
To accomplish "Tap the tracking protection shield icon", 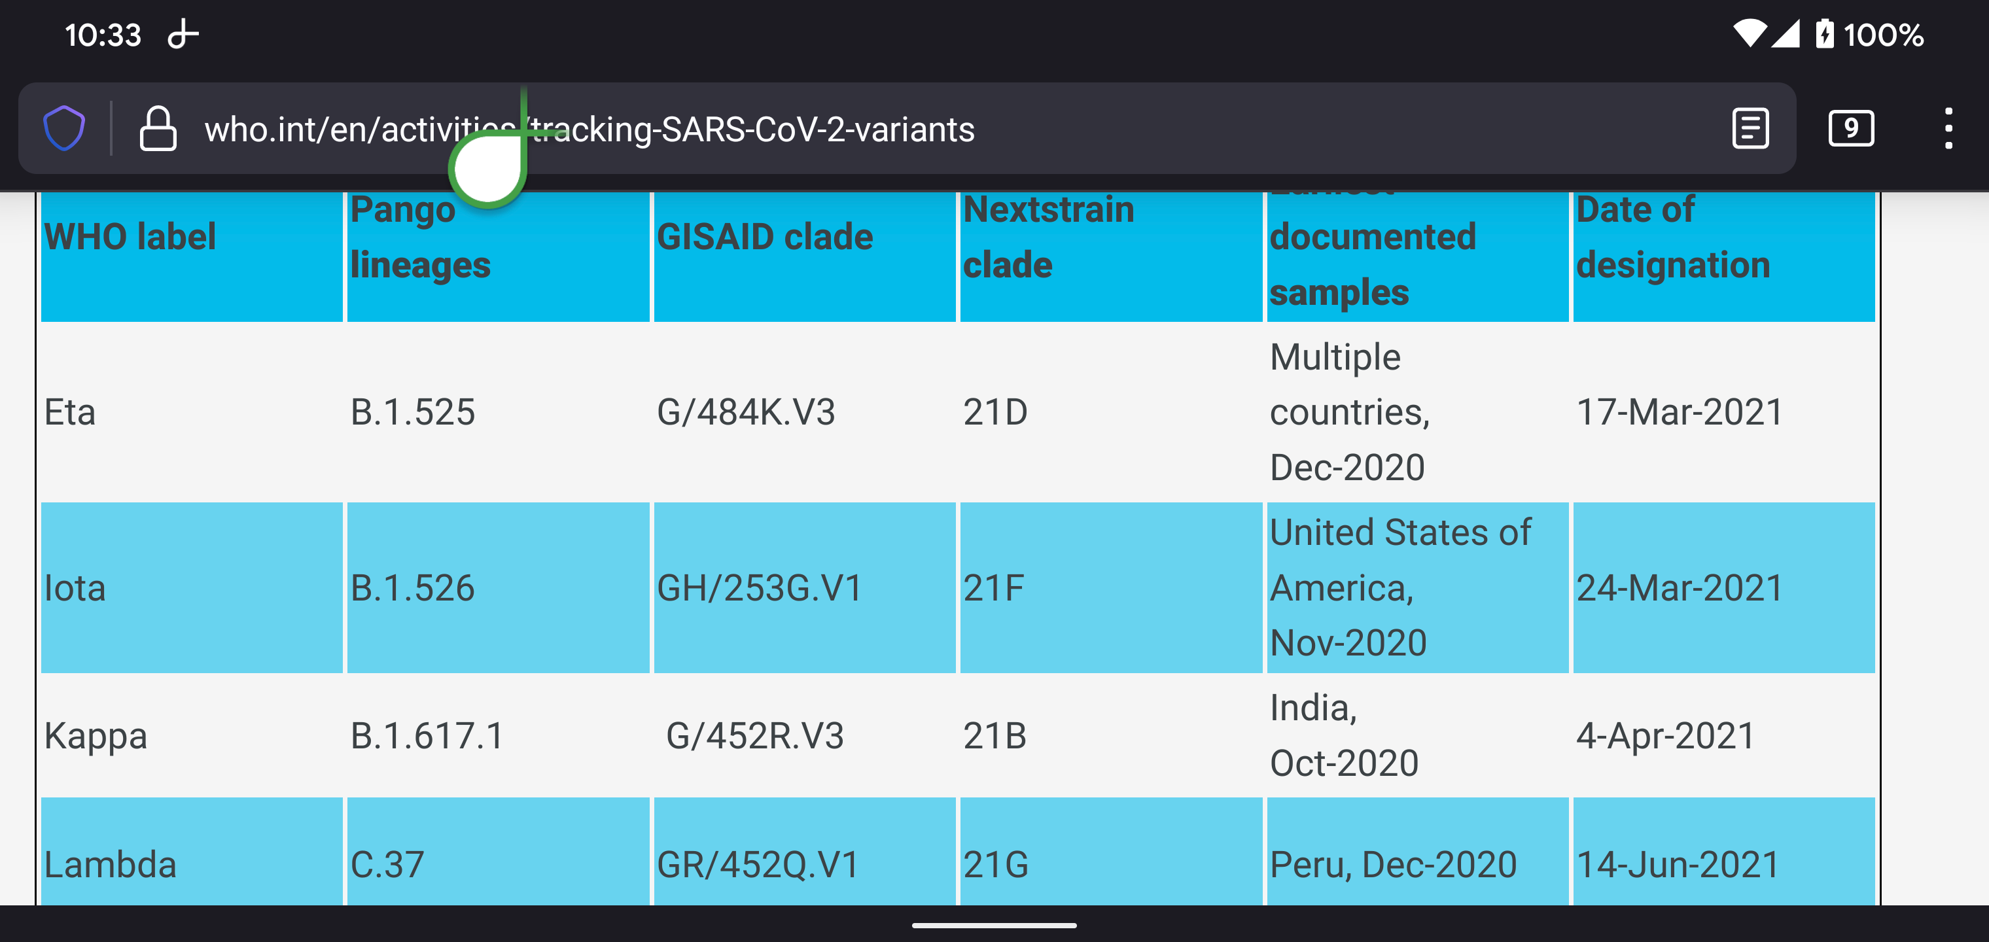I will tap(64, 128).
